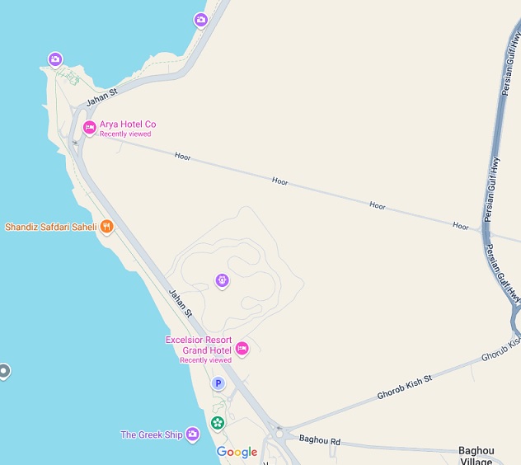Open the blue parking P marker

(218, 383)
